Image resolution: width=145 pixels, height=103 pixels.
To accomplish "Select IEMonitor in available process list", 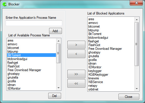I will [31, 88].
